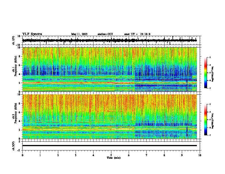The image size is (225, 174).
Task: Click the '-3' label on ch.1 color bar
Action: [x=210, y=57]
